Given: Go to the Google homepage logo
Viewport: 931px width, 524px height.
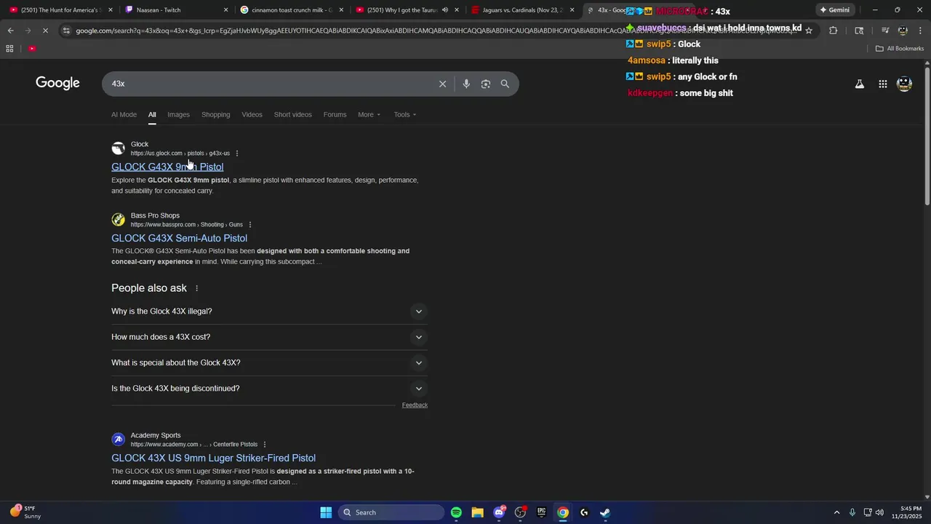Looking at the screenshot, I should 57,83.
